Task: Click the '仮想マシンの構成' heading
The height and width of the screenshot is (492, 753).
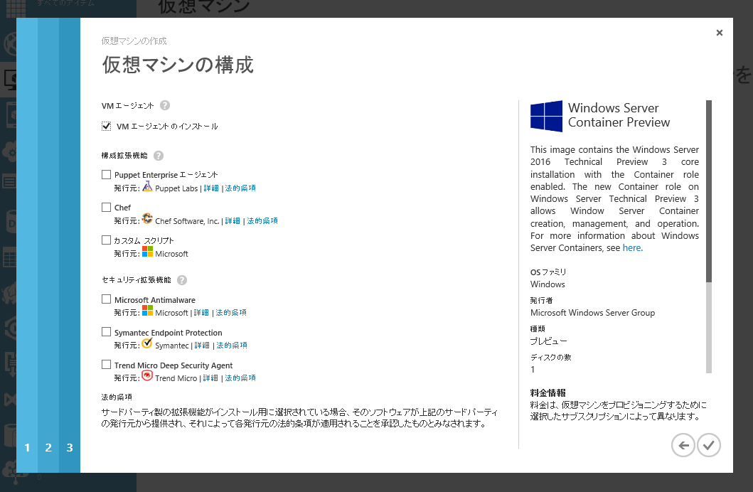Action: (x=178, y=65)
